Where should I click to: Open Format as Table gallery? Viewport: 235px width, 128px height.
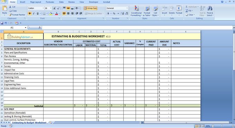[147, 11]
